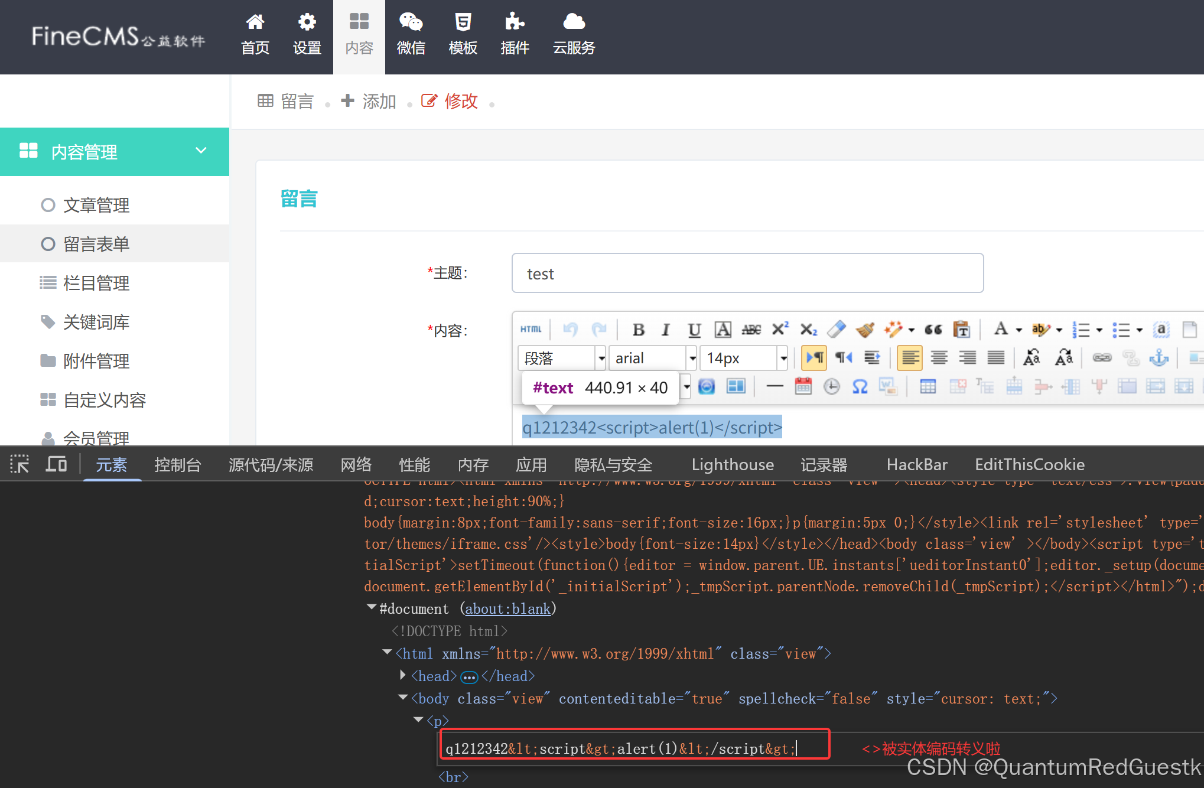
Task: Insert a link with chain icon
Action: [x=1102, y=358]
